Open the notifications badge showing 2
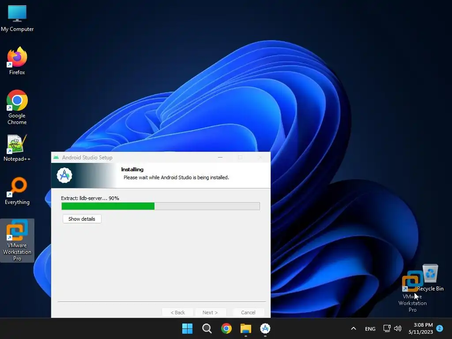The height and width of the screenshot is (339, 452). click(440, 328)
